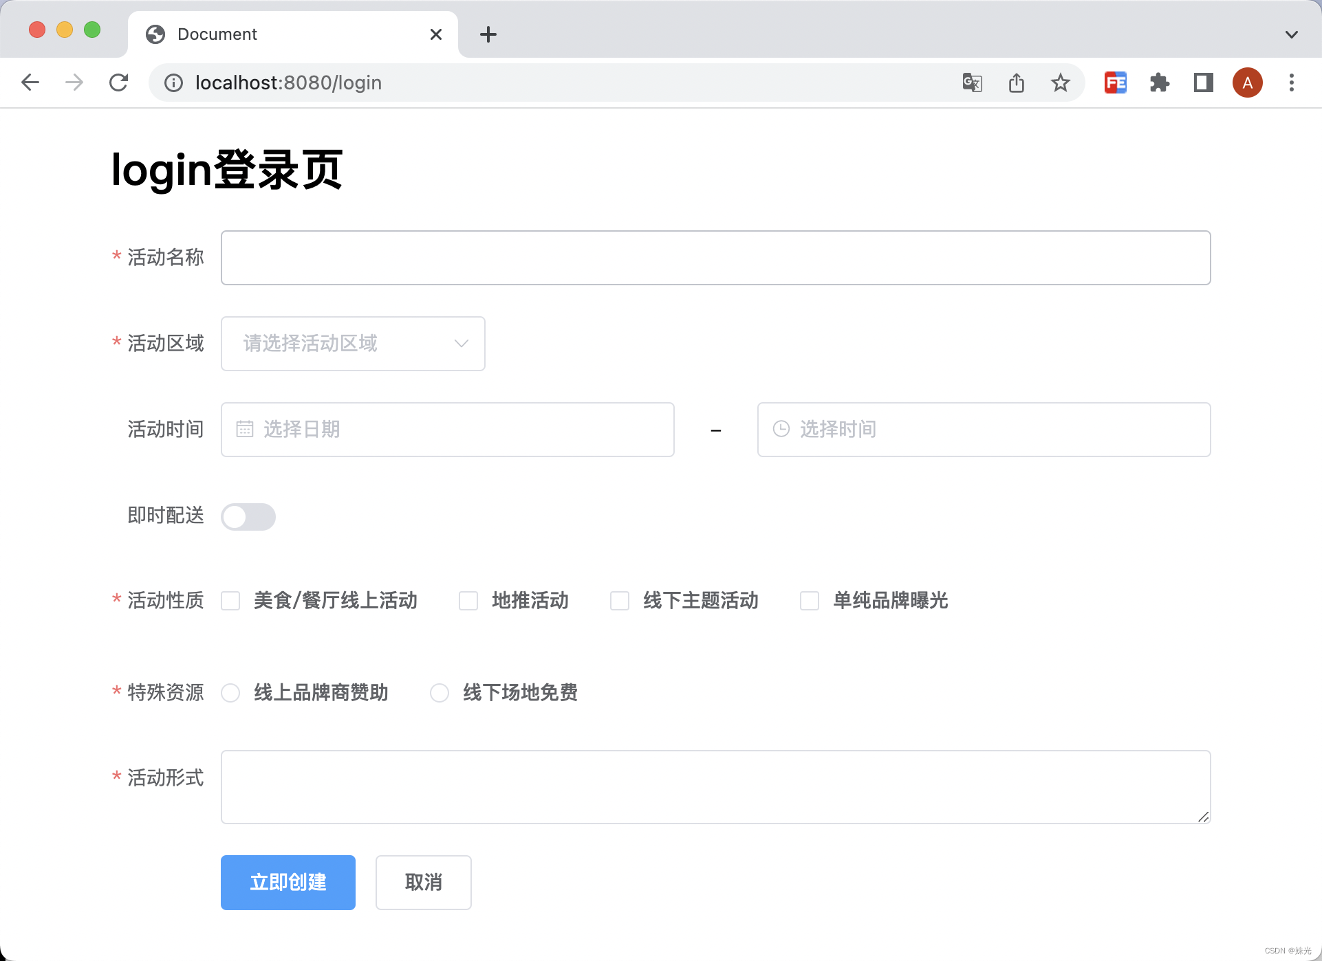Bookmark the page using the star icon
The image size is (1322, 961).
(x=1061, y=82)
